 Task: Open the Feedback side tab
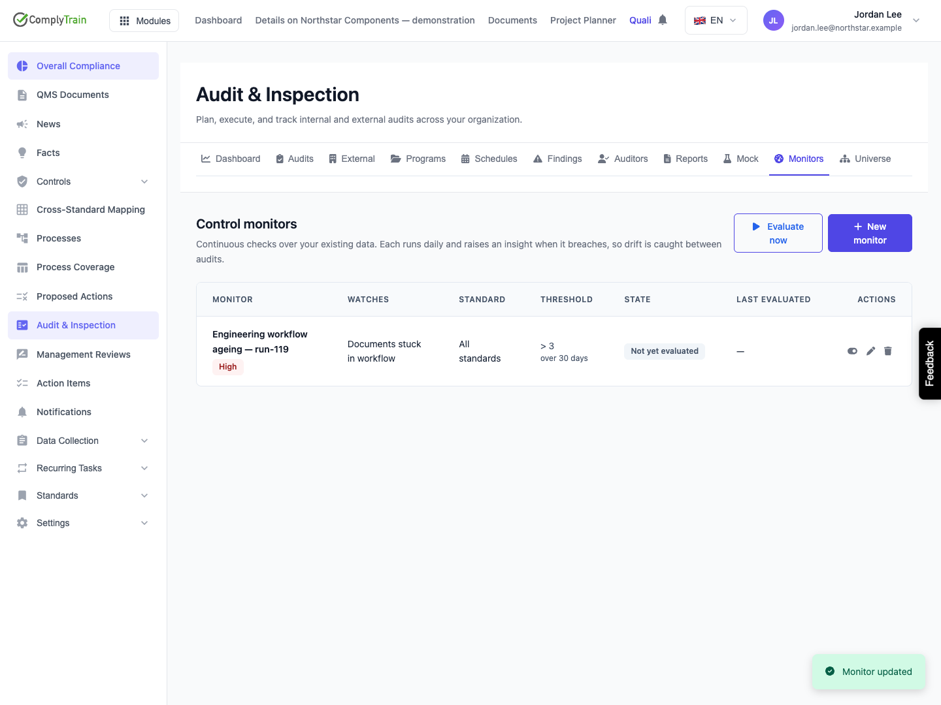[x=930, y=364]
